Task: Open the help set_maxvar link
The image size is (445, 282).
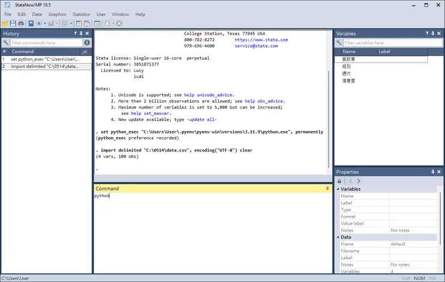Action: tap(150, 114)
